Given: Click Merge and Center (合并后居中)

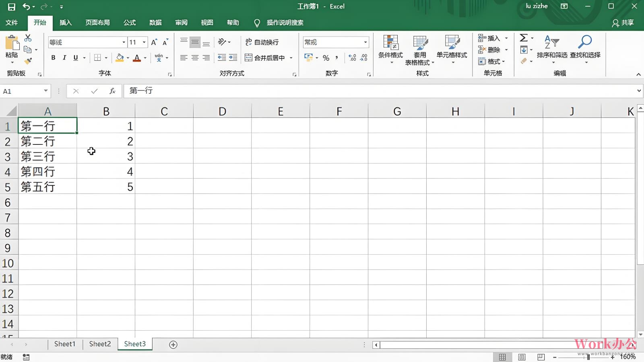Looking at the screenshot, I should pos(265,58).
